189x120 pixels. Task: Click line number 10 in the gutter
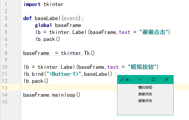point(5,67)
